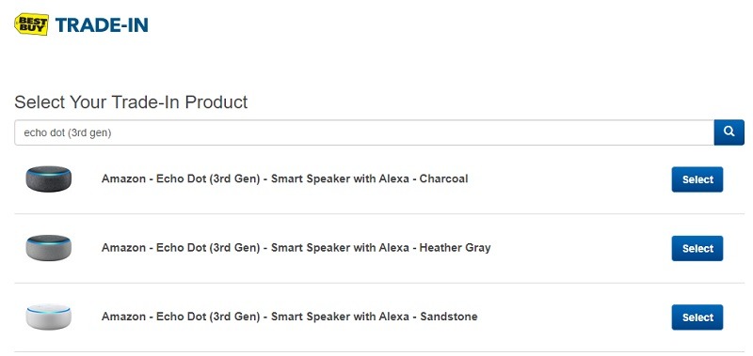The width and height of the screenshot is (753, 356).
Task: Click the Sandstone Echo Dot product title
Action: click(290, 317)
